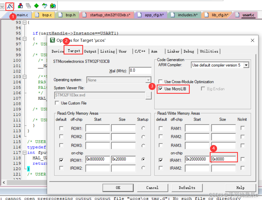Select the usart.c editor tab

click(x=246, y=15)
